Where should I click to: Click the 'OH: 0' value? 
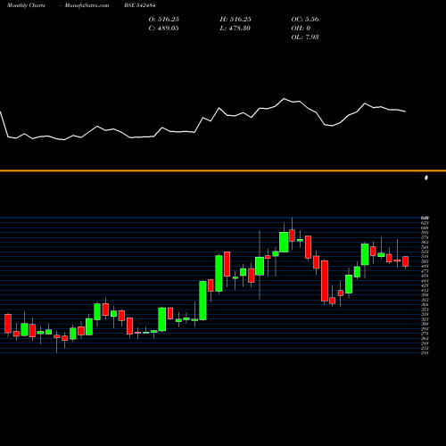(x=301, y=29)
